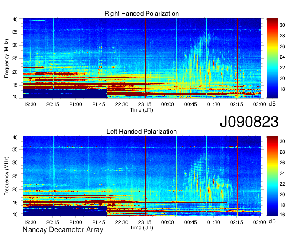The width and height of the screenshot is (290, 235).
Task: Click the 21:00 time tick of lower plot
Action: point(75,222)
